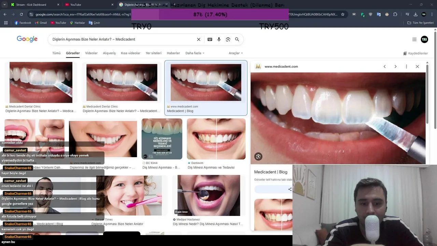Open the Facebook bookmark
This screenshot has width=437, height=246.
(23, 23)
